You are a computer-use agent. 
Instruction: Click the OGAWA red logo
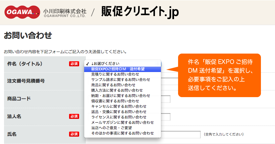click(22, 12)
